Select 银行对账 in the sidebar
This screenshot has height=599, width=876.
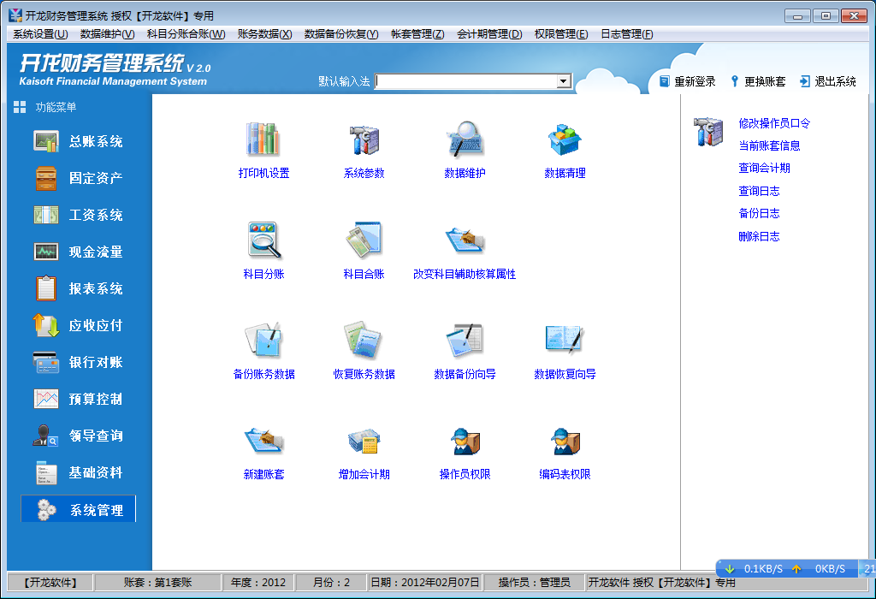pyautogui.click(x=78, y=363)
